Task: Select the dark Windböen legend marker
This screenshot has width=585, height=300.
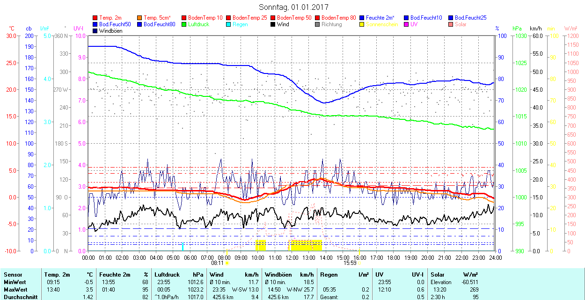Action: tap(95, 31)
